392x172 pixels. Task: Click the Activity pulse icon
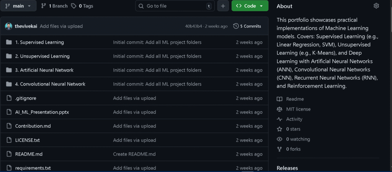(x=279, y=119)
